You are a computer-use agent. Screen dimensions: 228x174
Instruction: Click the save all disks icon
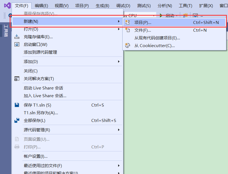tap(17, 120)
